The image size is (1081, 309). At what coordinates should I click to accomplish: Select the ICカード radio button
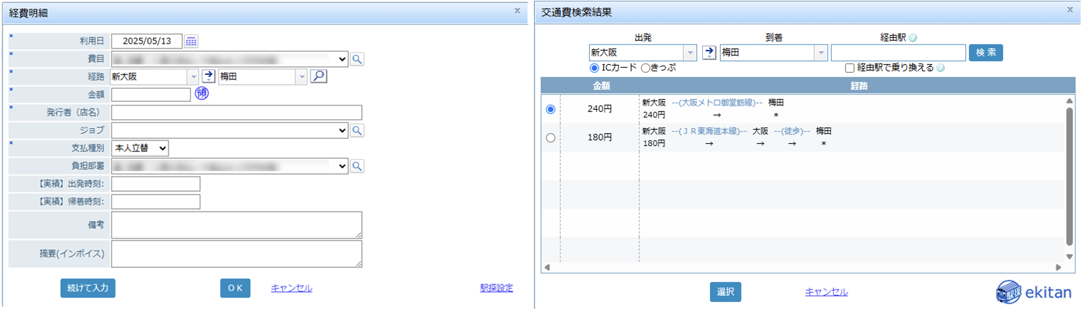point(594,68)
